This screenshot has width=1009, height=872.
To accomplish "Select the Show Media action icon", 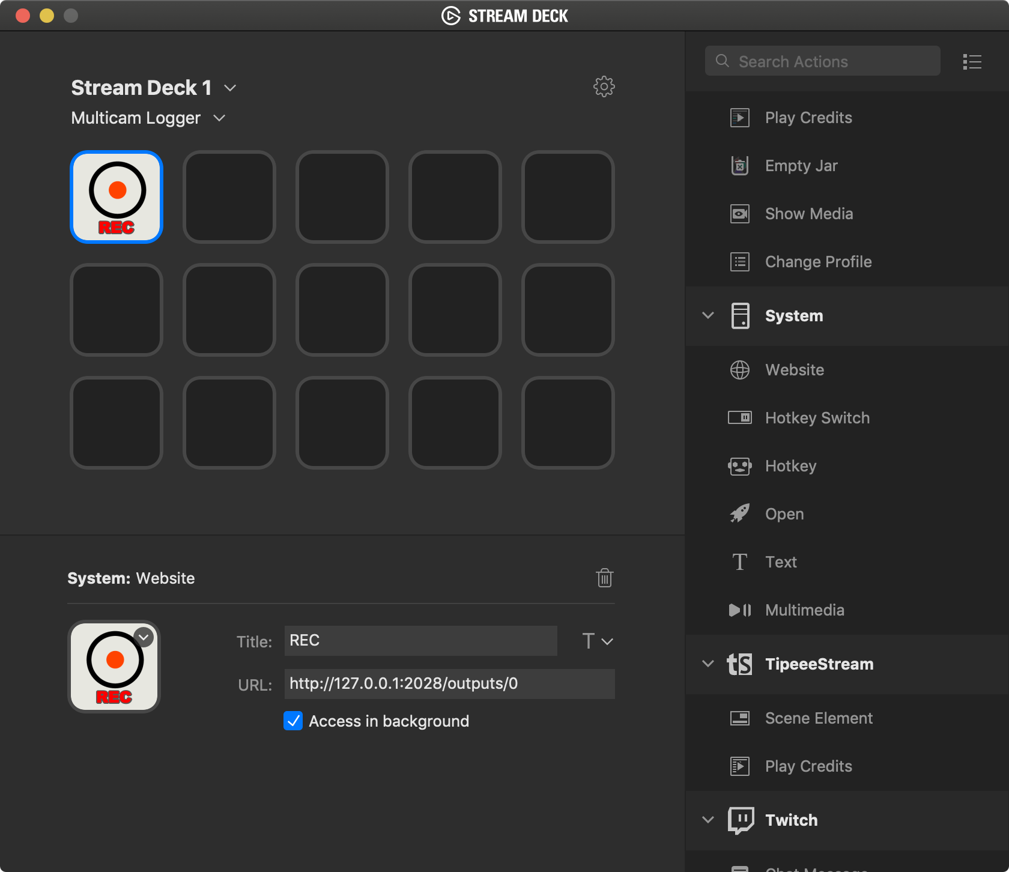I will [740, 213].
